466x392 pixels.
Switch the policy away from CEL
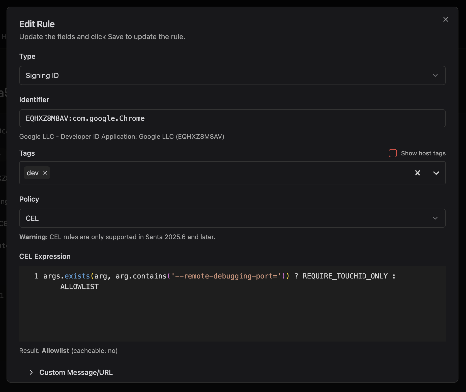(232, 218)
